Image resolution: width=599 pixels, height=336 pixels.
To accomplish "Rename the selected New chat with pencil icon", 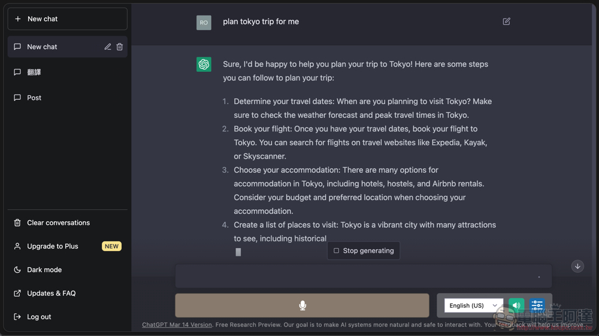I will tap(108, 47).
